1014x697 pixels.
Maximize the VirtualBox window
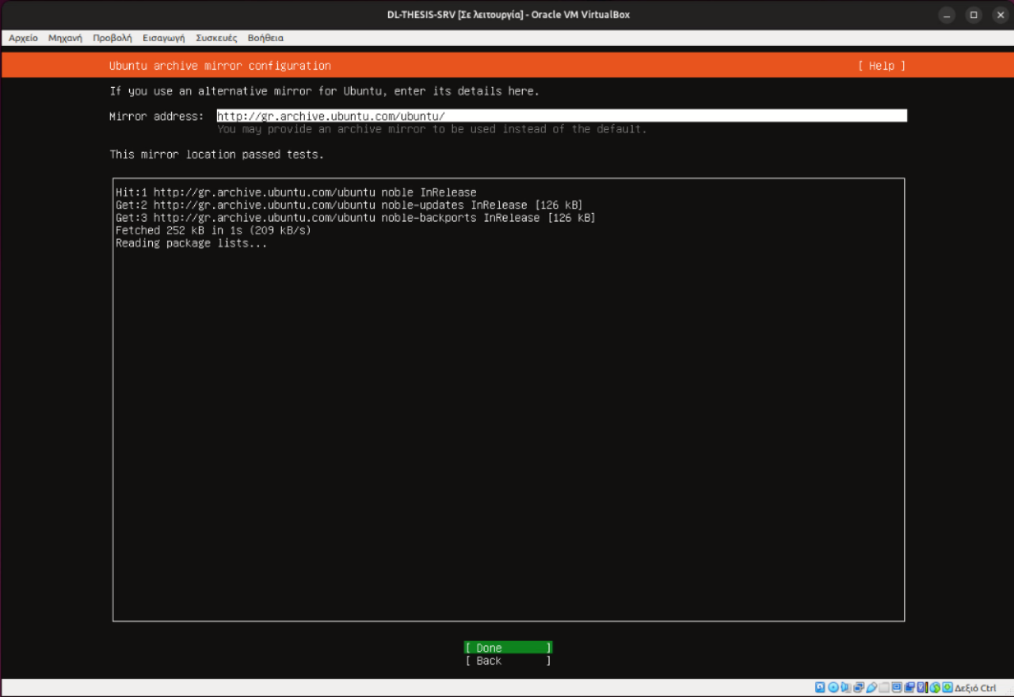pyautogui.click(x=974, y=15)
